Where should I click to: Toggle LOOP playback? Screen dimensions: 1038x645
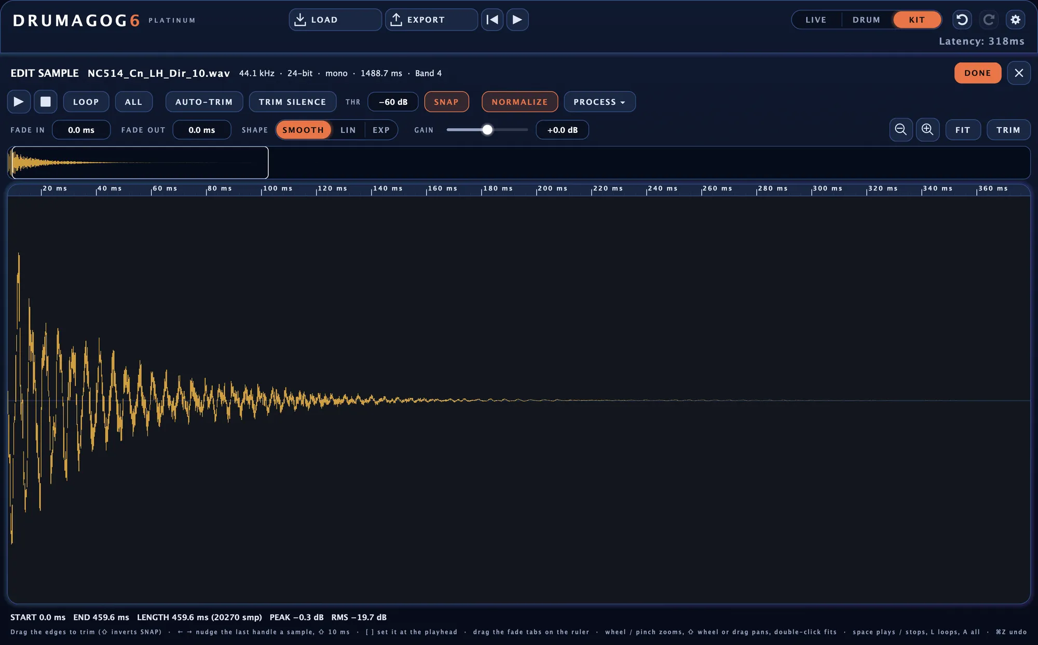coord(86,102)
